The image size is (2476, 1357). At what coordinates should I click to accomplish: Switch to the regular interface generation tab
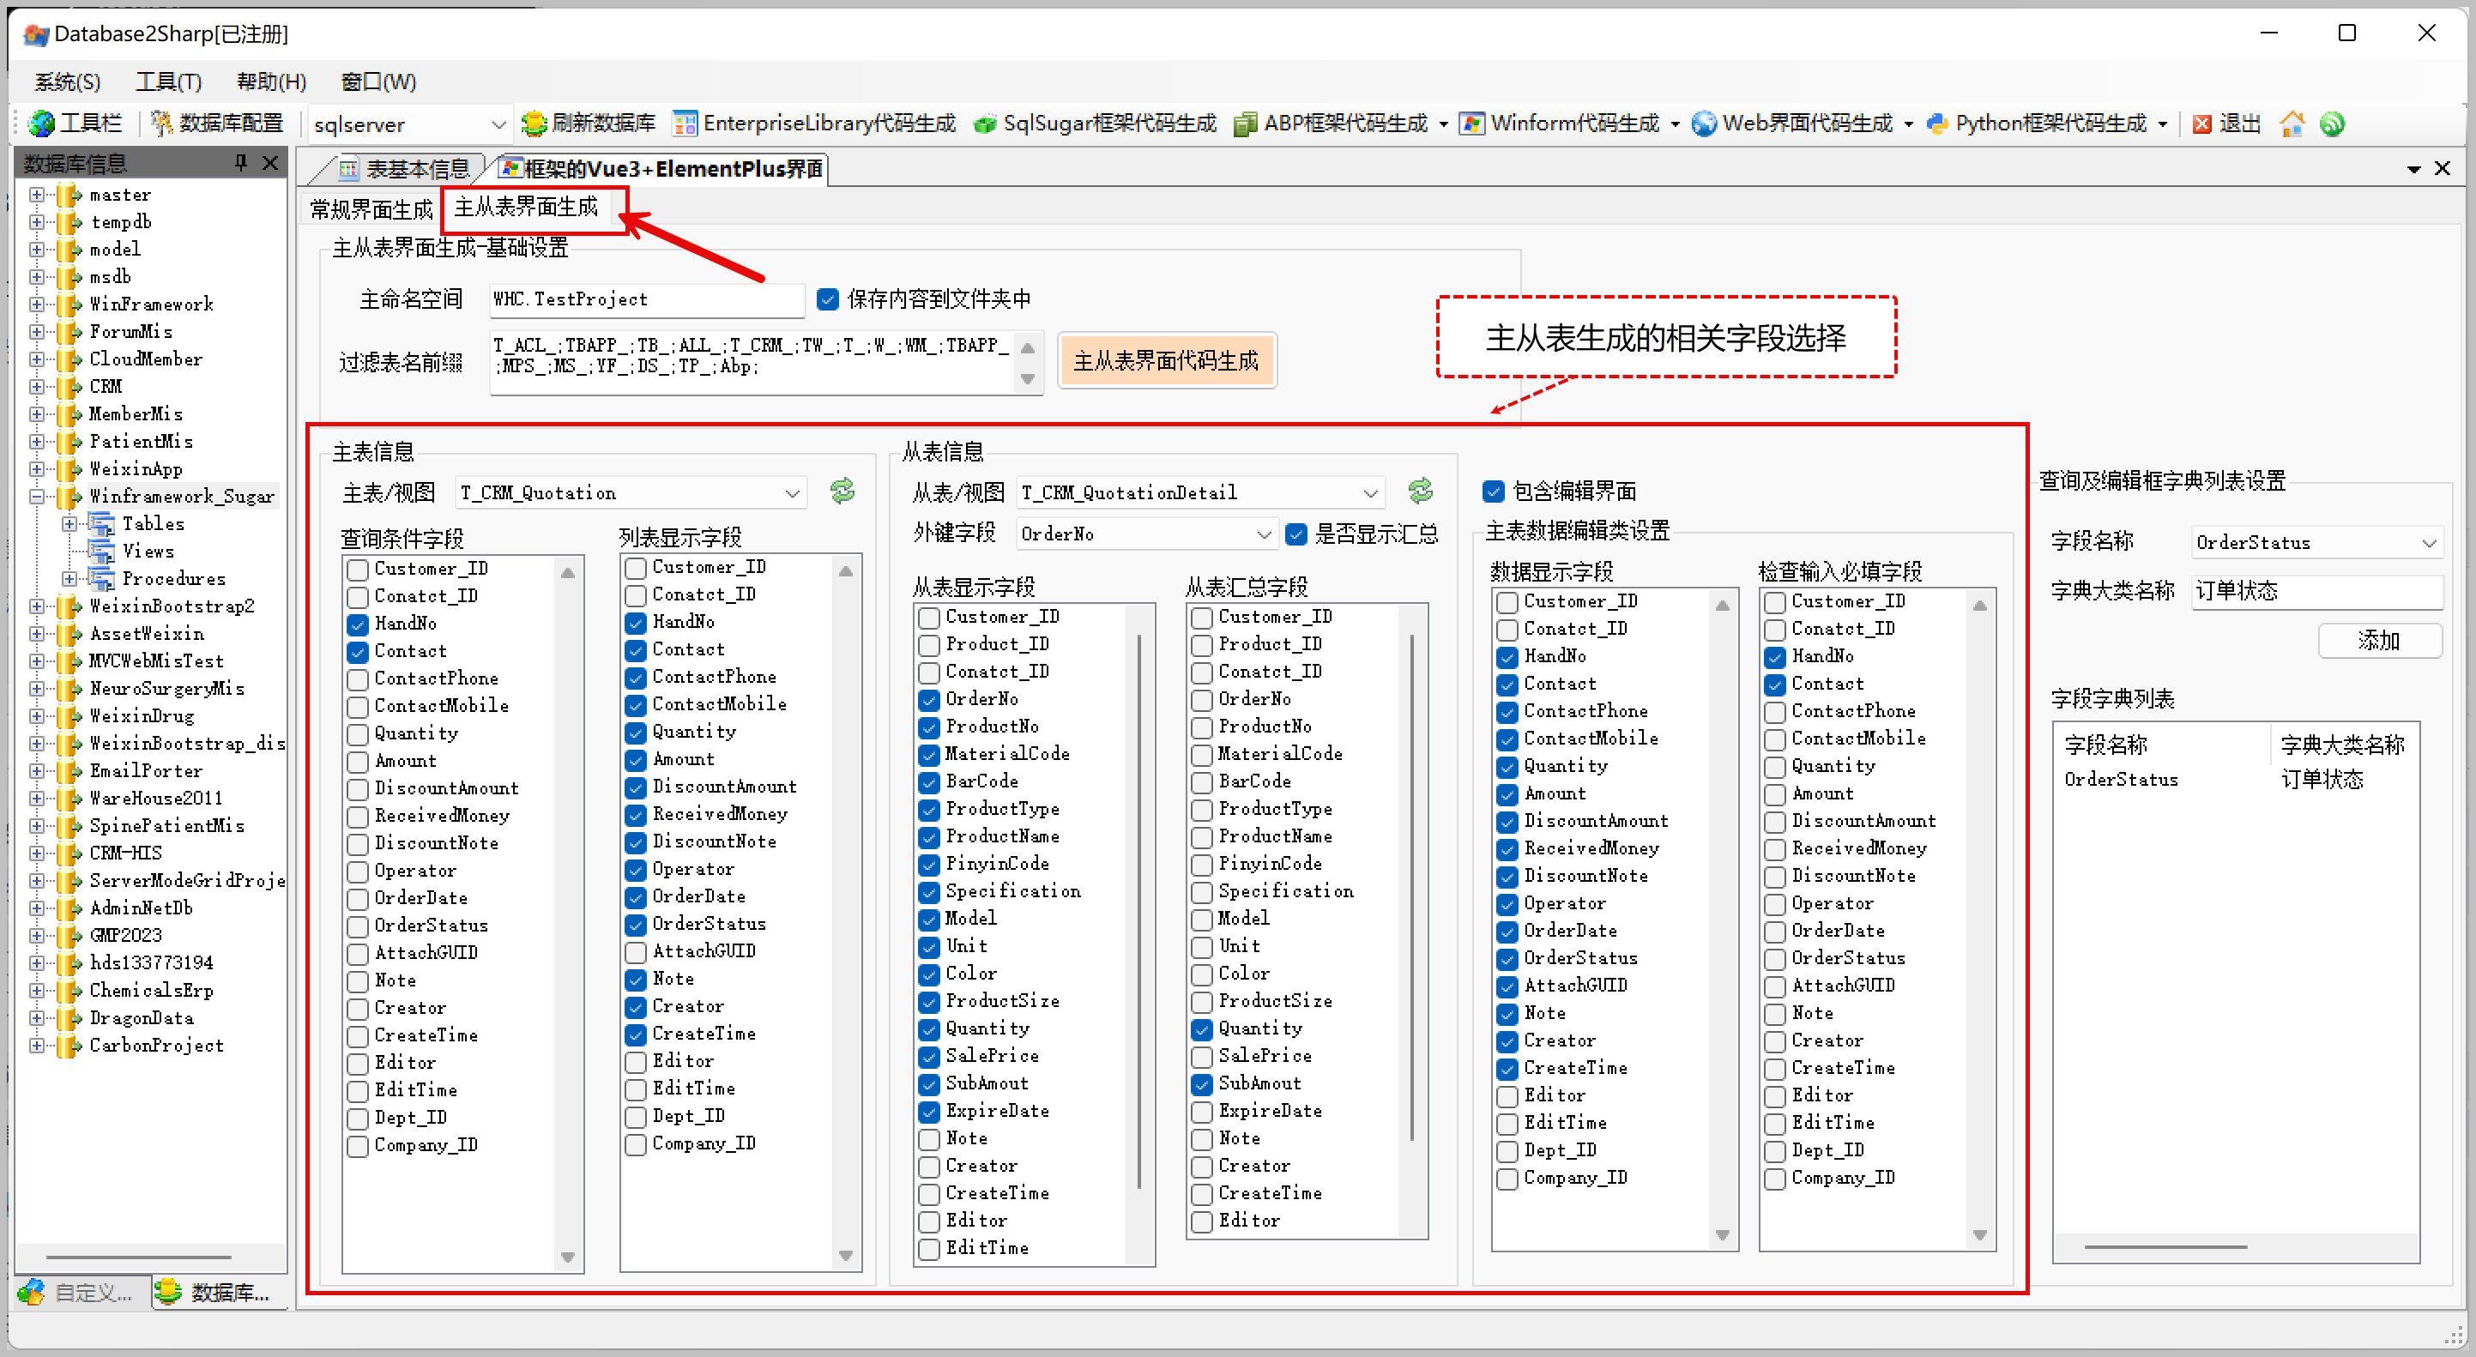(x=371, y=208)
